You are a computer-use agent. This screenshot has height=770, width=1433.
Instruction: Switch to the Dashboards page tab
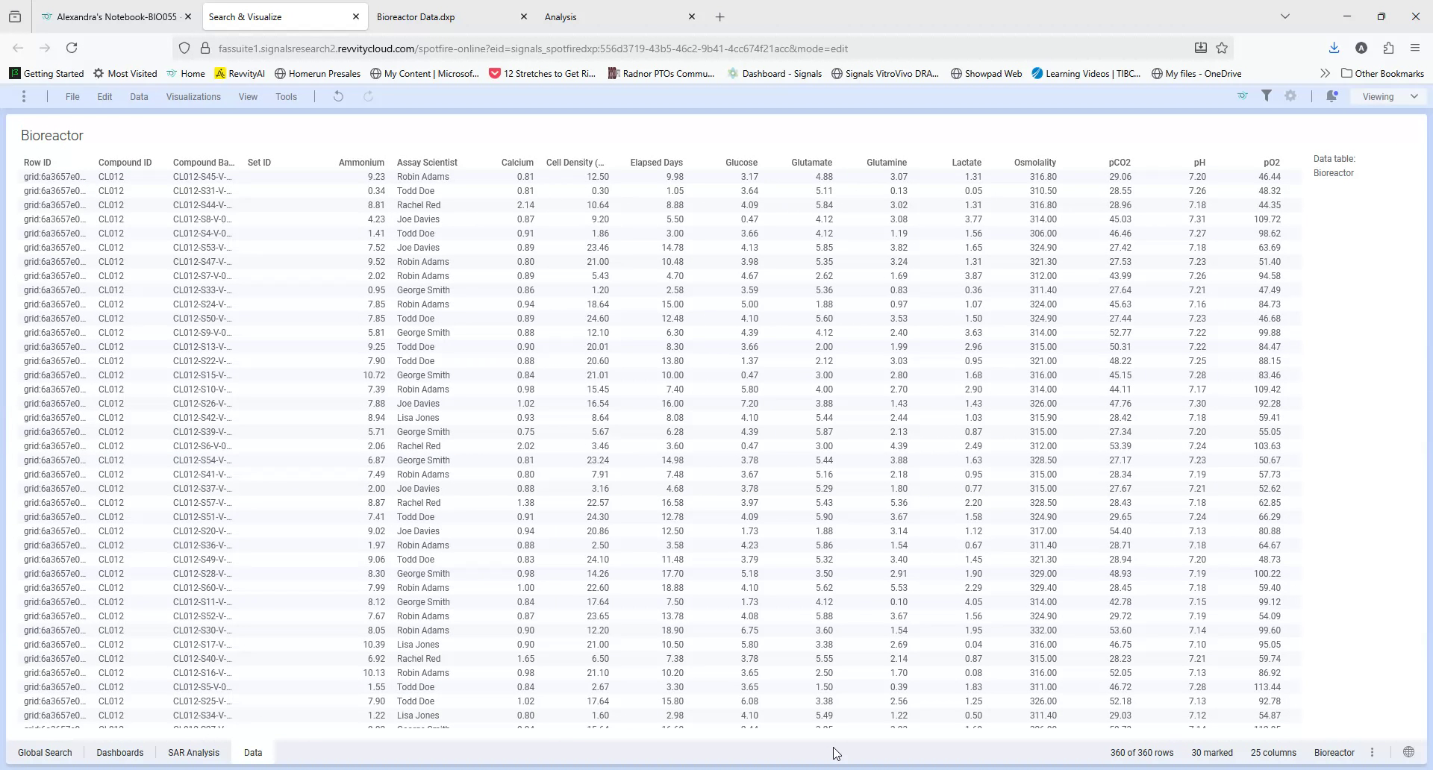click(119, 752)
